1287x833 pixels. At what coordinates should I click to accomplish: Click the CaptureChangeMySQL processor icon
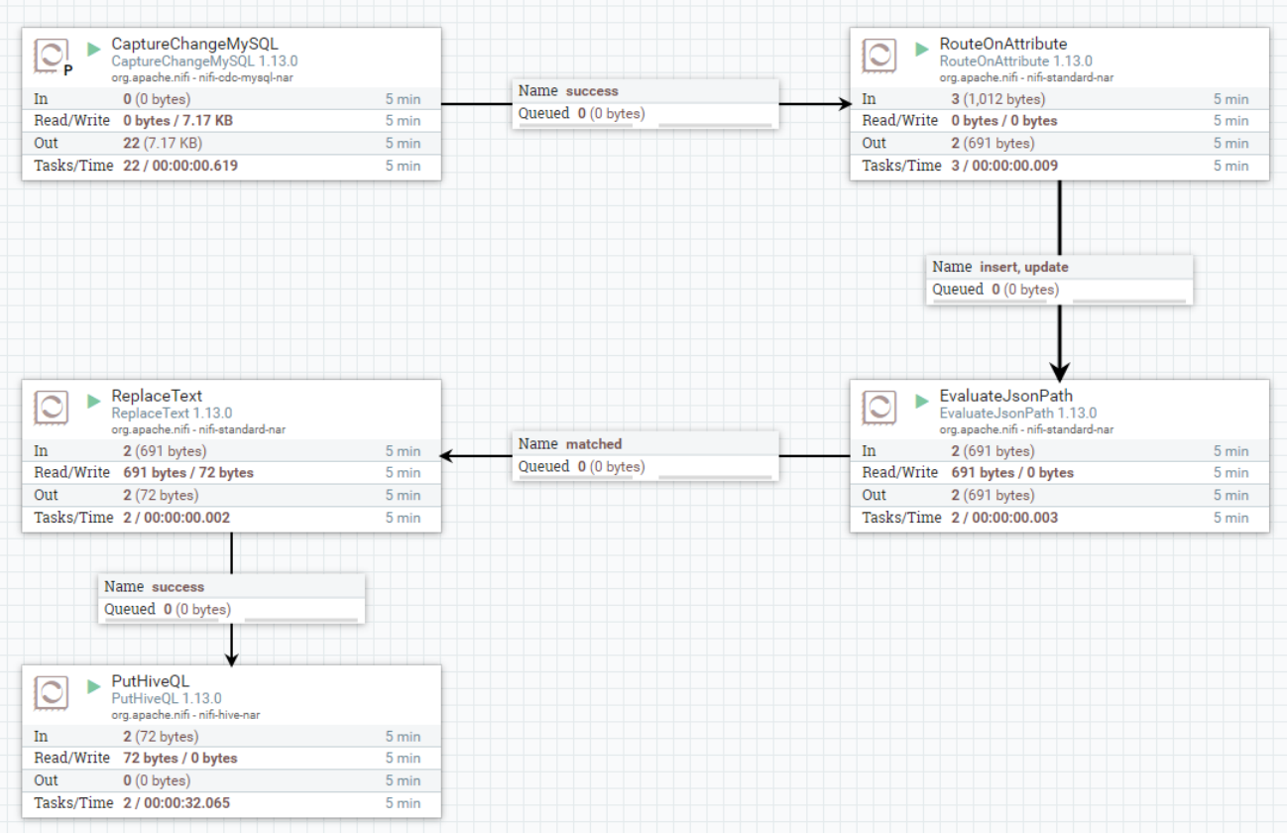pos(51,55)
